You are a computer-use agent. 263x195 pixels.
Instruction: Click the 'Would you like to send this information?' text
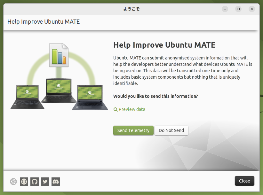point(155,96)
